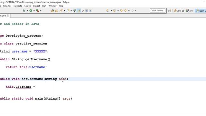
Task: Click the 'return' keyword
Action: [12, 67]
